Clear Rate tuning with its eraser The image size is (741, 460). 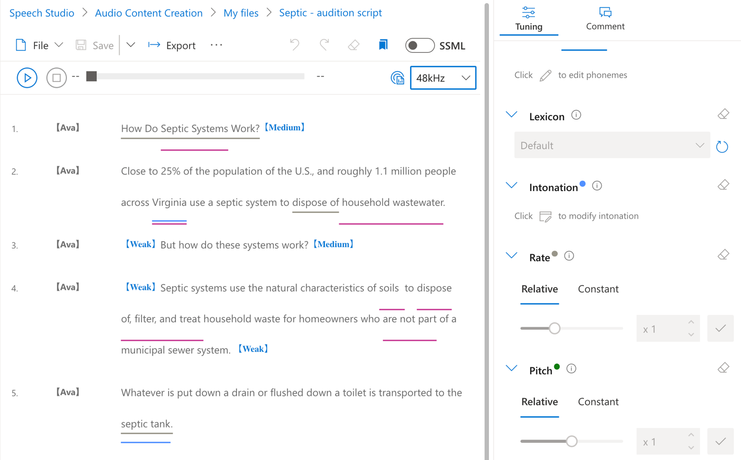[723, 255]
